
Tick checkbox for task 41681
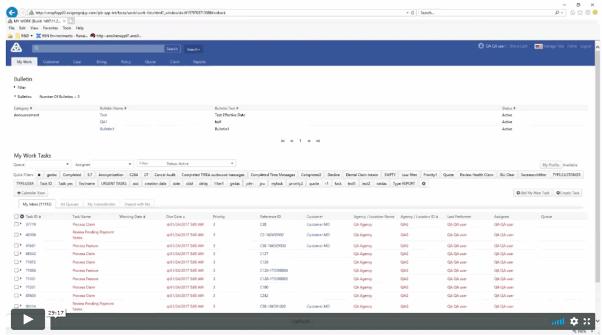pos(16,246)
